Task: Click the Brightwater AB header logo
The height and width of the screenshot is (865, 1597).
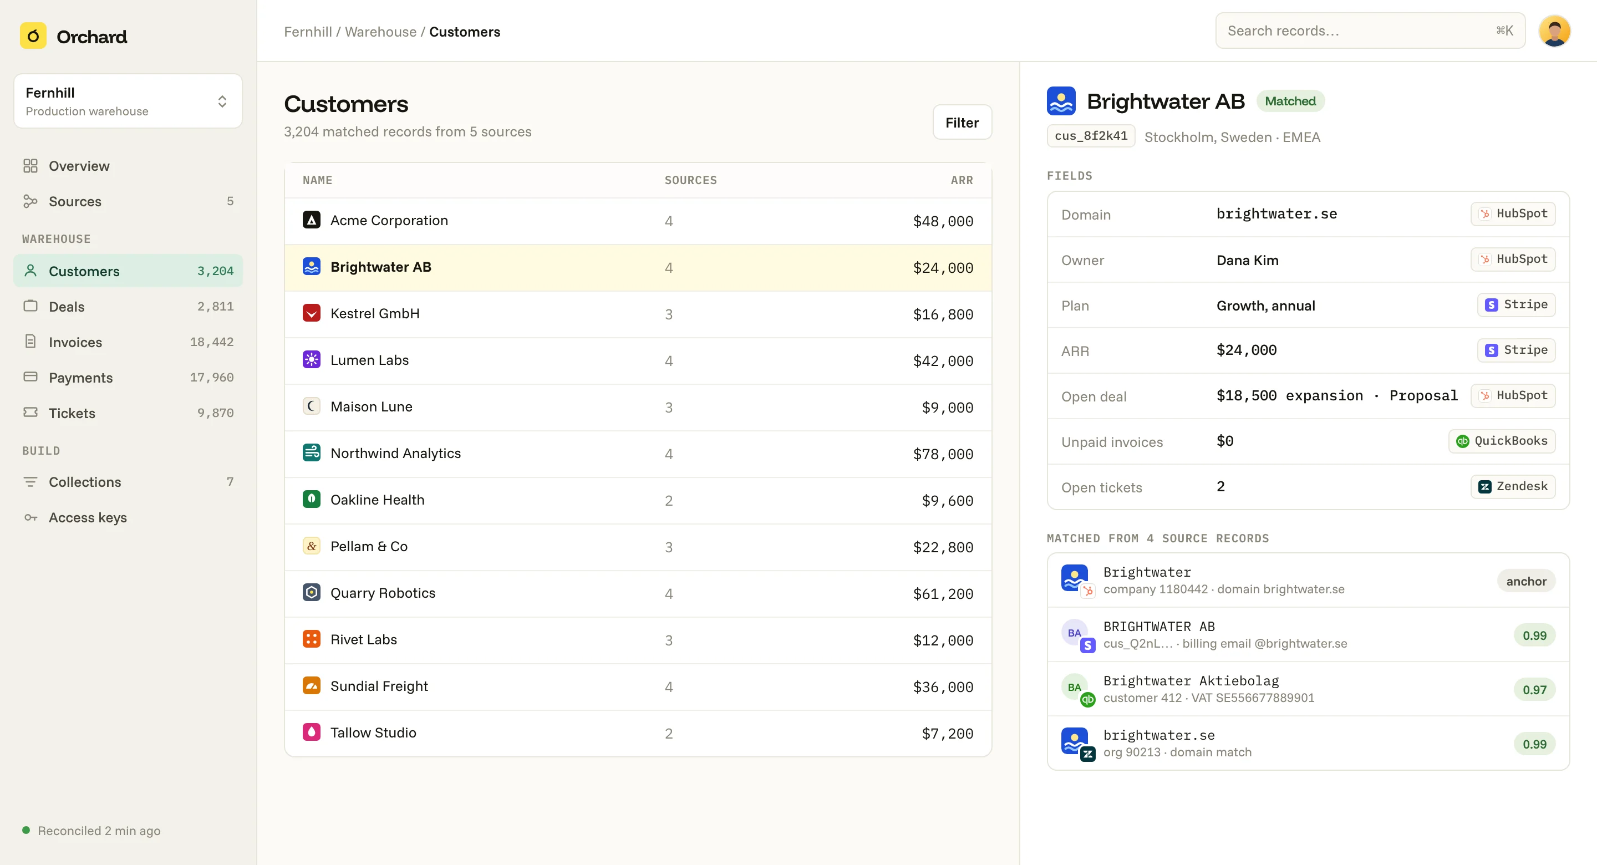Action: pos(1061,100)
